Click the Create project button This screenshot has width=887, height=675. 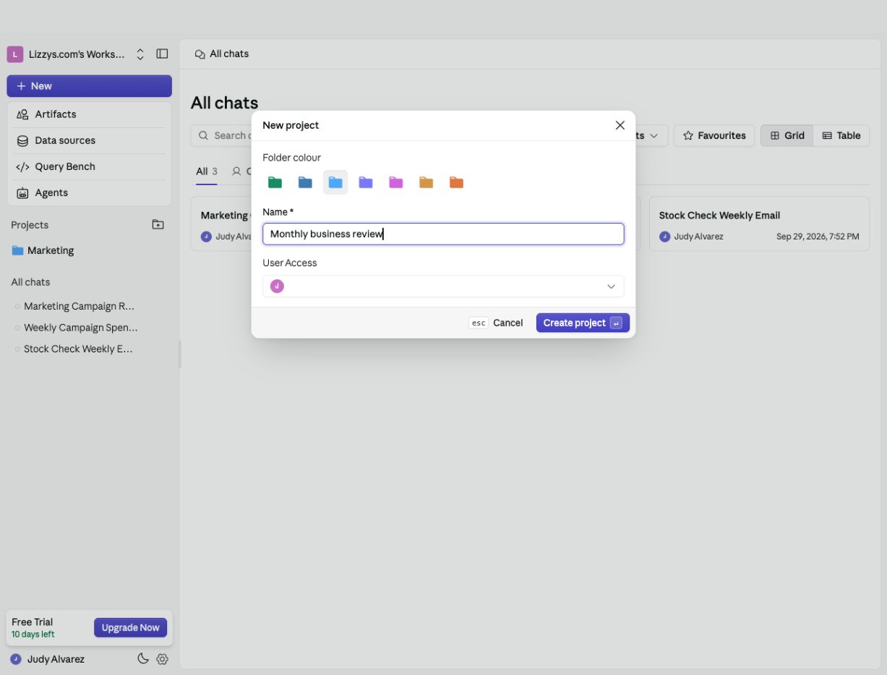pos(583,323)
